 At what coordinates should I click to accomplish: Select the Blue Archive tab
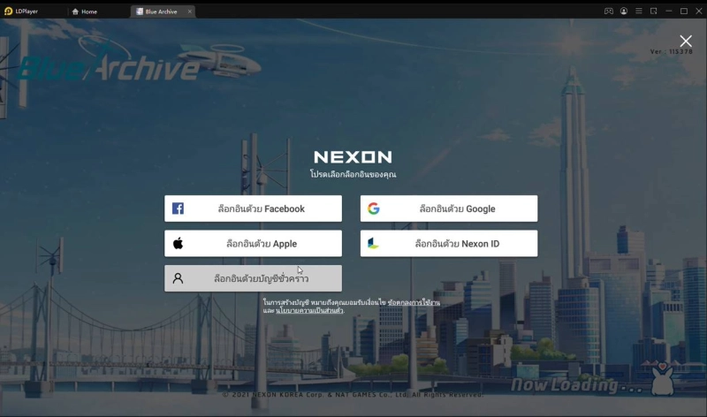click(x=161, y=11)
